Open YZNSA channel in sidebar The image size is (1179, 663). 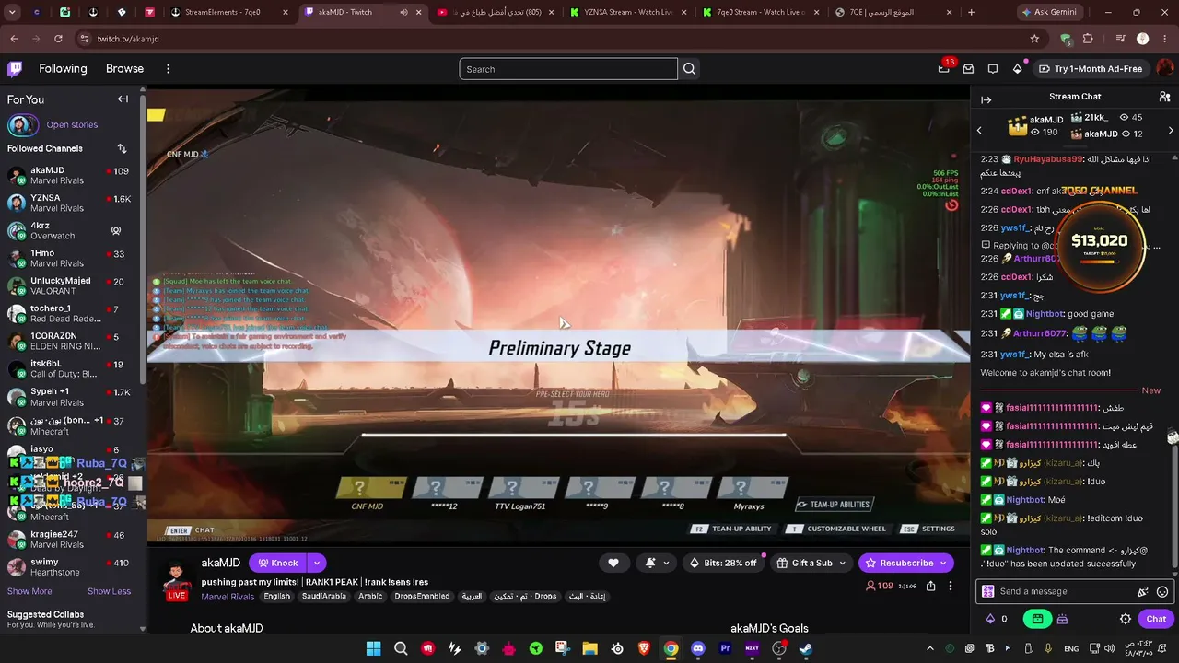coord(71,203)
